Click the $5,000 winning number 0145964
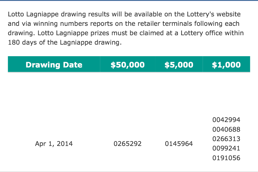 coord(179,144)
